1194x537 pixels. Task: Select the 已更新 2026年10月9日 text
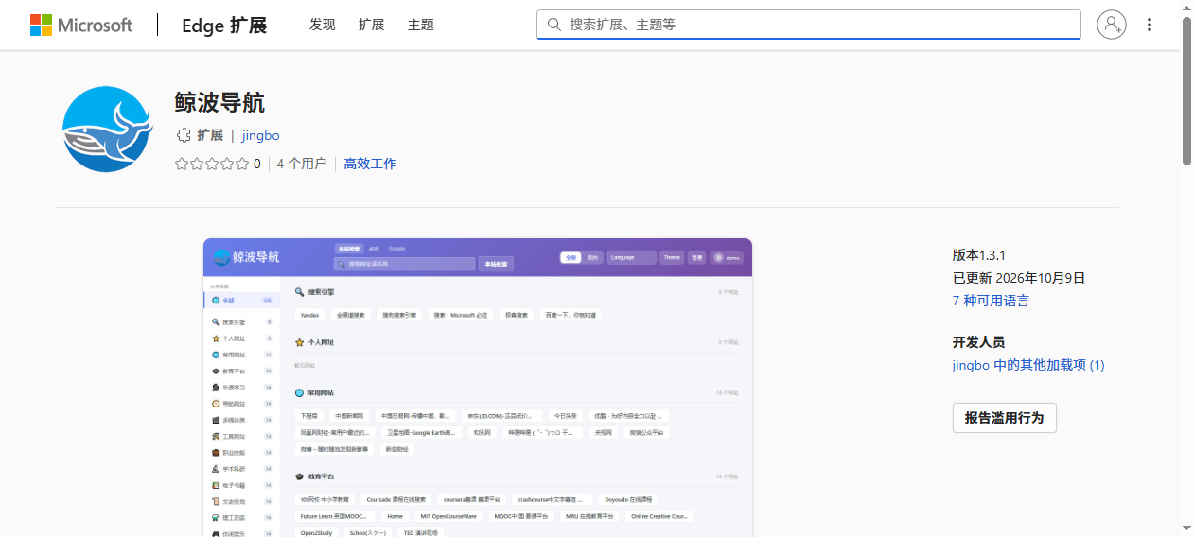coord(1019,278)
